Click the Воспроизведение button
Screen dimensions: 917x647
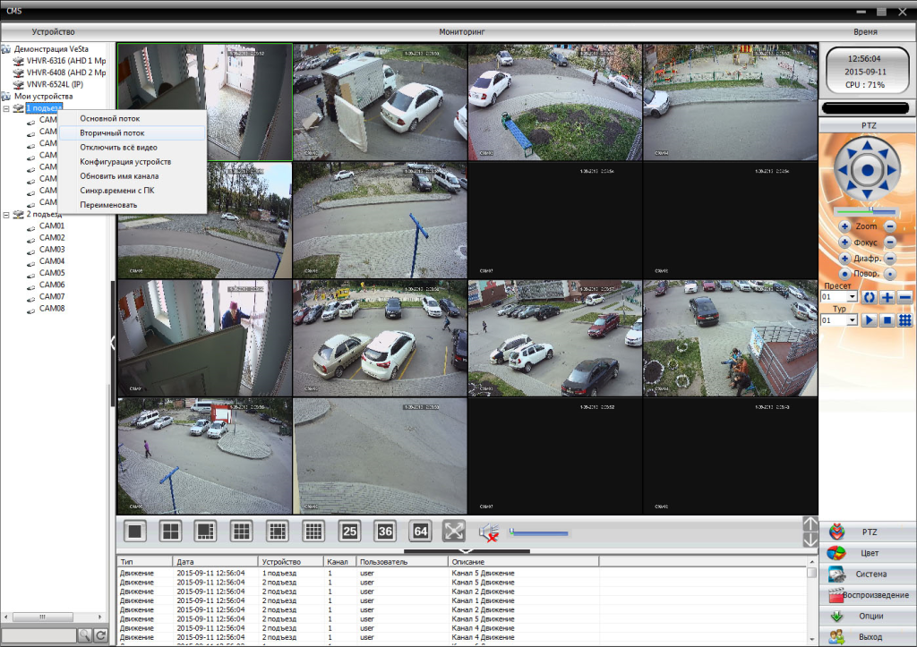(x=868, y=595)
